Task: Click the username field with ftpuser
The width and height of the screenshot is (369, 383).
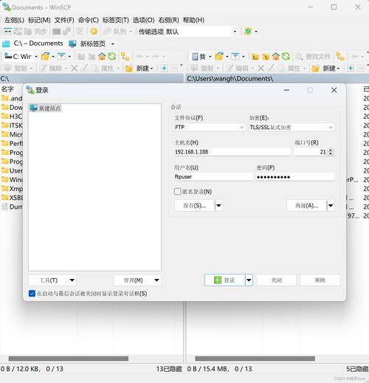Action: point(213,177)
